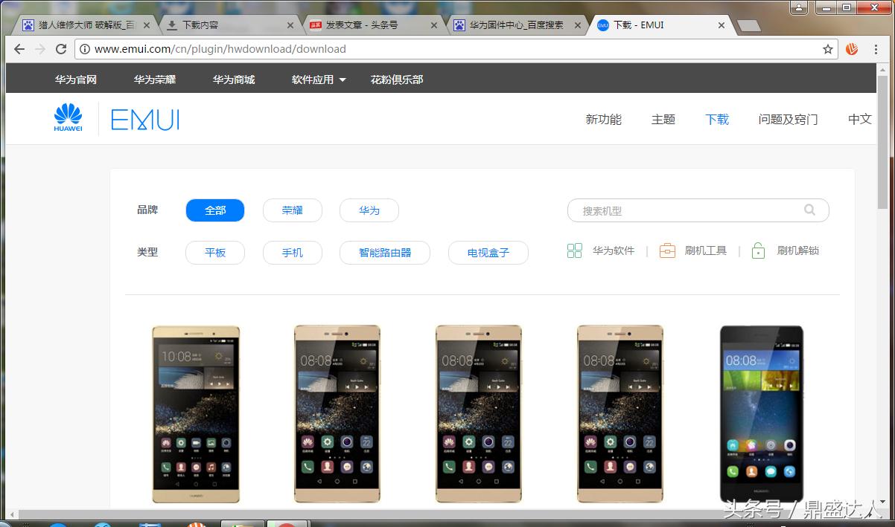895x527 pixels.
Task: Click the browser extension icon near address bar
Action: (x=852, y=50)
